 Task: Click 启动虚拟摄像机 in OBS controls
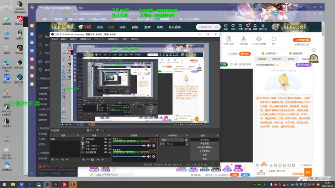coord(205,147)
